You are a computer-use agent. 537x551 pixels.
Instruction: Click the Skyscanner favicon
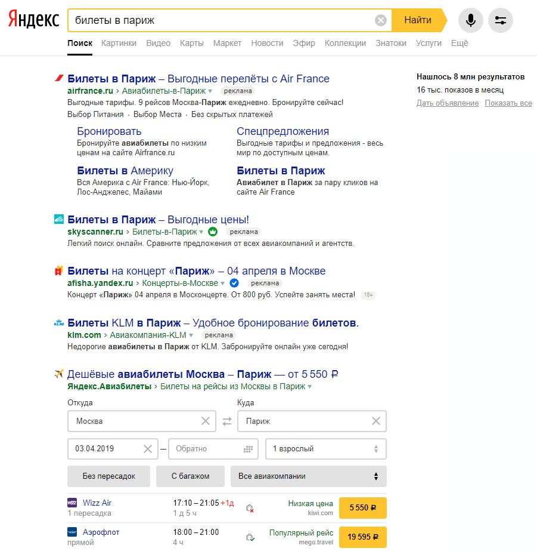tap(59, 219)
